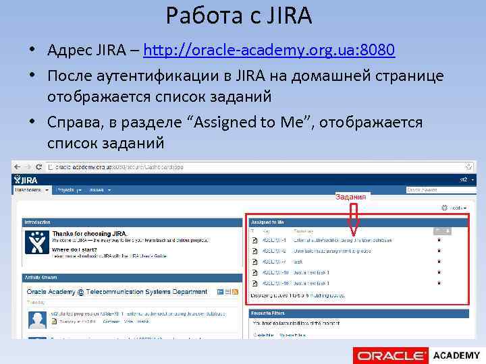
Task: Sort Assigned to Me by Summary column
Action: [303, 231]
